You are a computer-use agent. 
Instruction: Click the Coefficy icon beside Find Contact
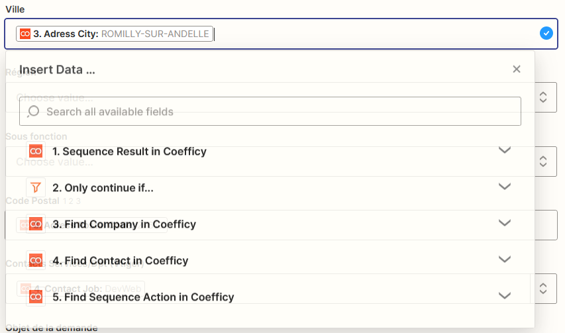[x=36, y=261]
